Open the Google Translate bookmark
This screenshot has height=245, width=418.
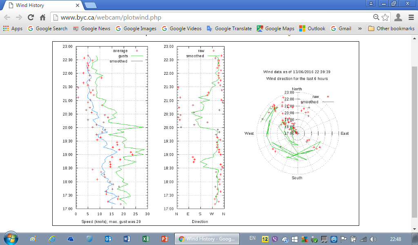pos(229,29)
